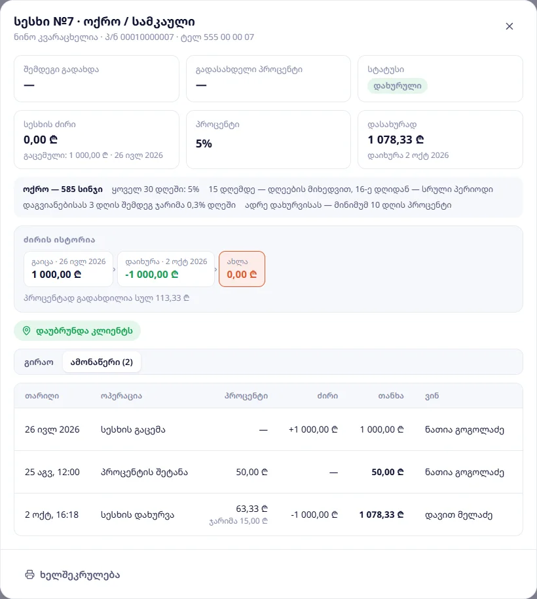Click the bold "50,00 ₾" amount in "პროცენტის შეტანა" row
Screen dimensions: 537x599
click(x=388, y=472)
